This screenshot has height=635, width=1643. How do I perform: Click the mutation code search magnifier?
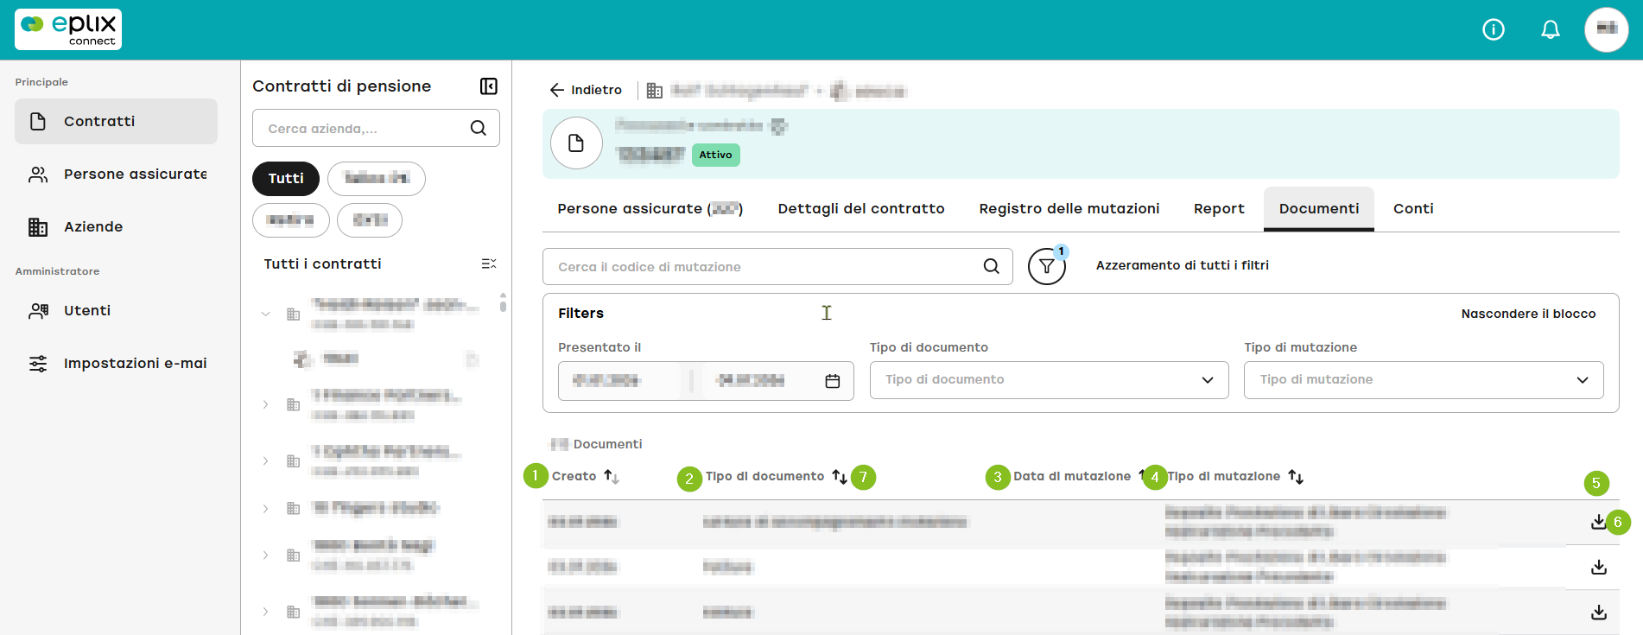point(992,266)
